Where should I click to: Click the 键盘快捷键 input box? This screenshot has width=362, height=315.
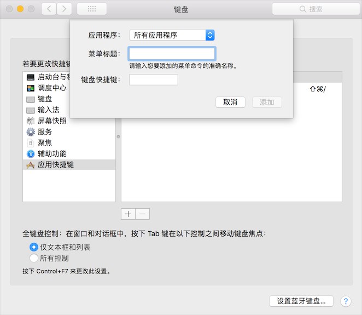pyautogui.click(x=154, y=80)
